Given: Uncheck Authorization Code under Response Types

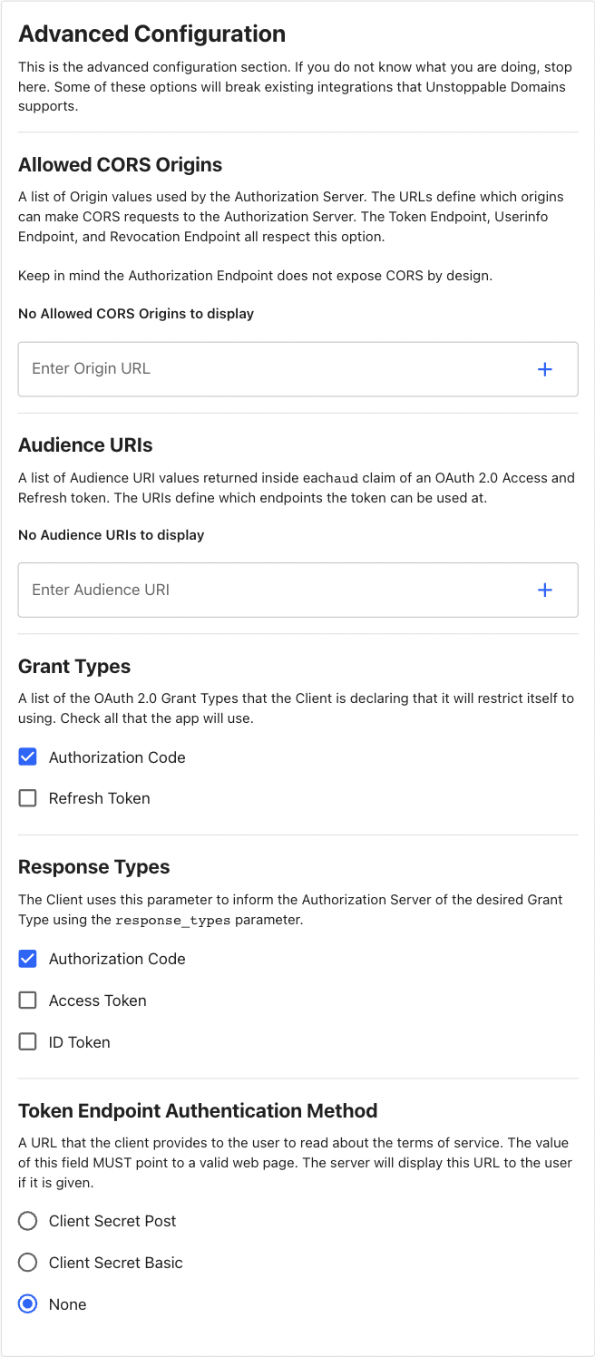Looking at the screenshot, I should [x=27, y=958].
